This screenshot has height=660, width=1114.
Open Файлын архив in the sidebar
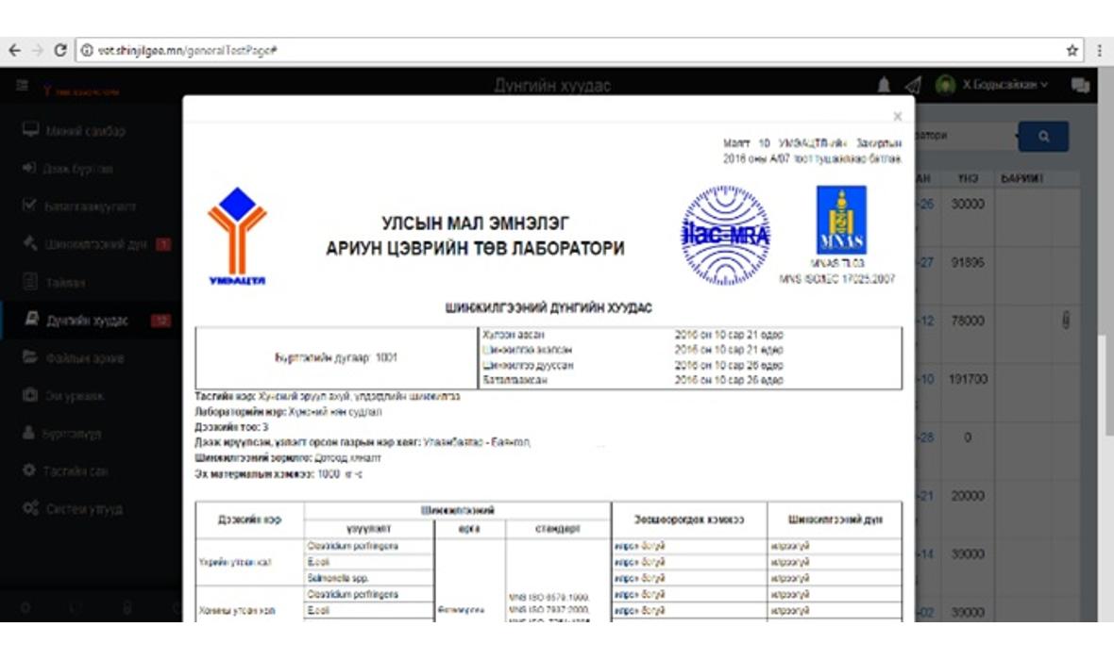click(74, 357)
